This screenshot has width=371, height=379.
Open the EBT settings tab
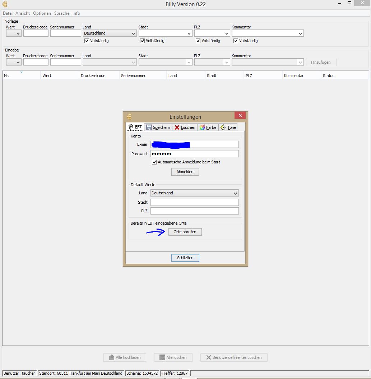point(135,127)
